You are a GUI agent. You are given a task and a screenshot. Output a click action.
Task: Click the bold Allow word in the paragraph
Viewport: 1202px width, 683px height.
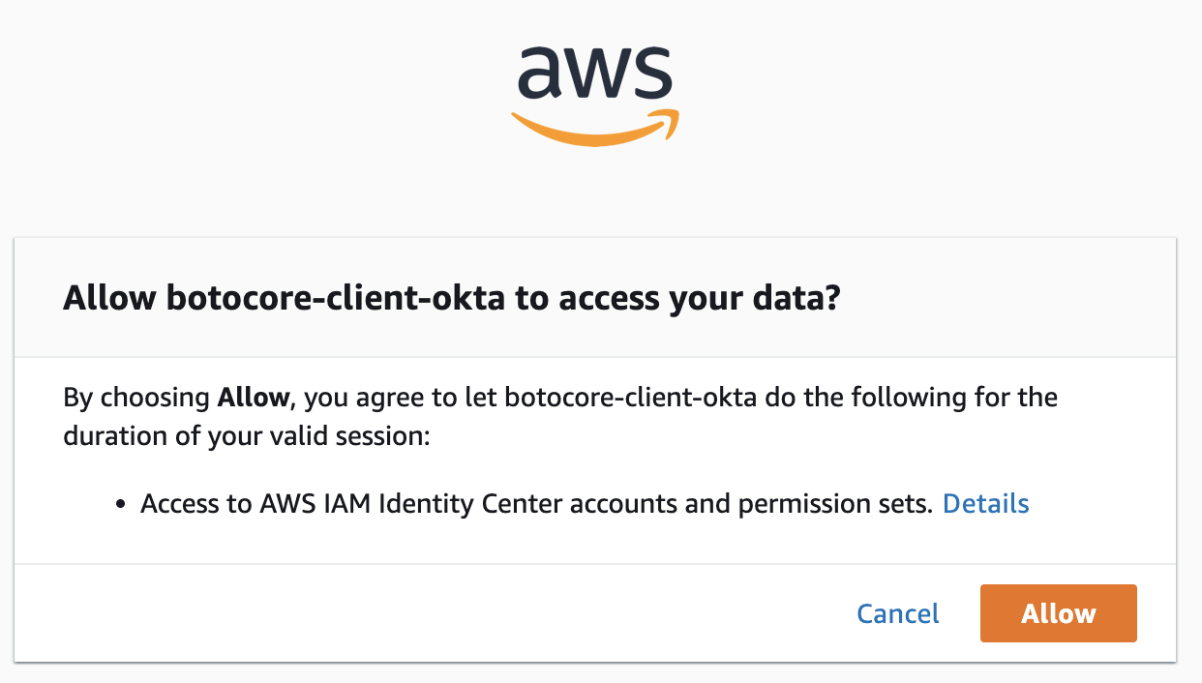pos(253,397)
